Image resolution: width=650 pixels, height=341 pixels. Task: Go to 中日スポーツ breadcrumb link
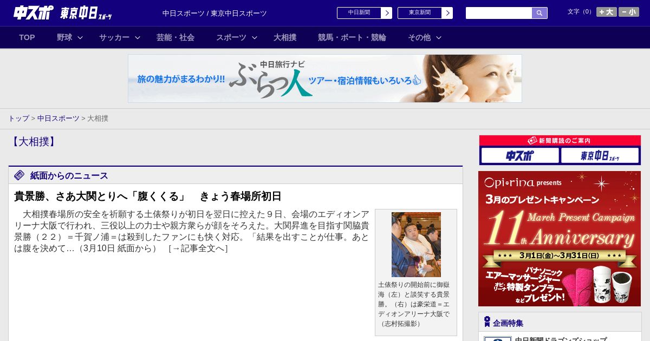(58, 118)
